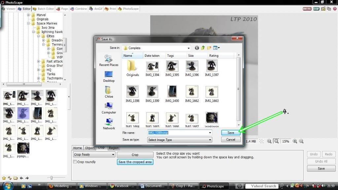338x190 pixels.
Task: Click the right arrow icon below thumbnails
Action: point(27,178)
